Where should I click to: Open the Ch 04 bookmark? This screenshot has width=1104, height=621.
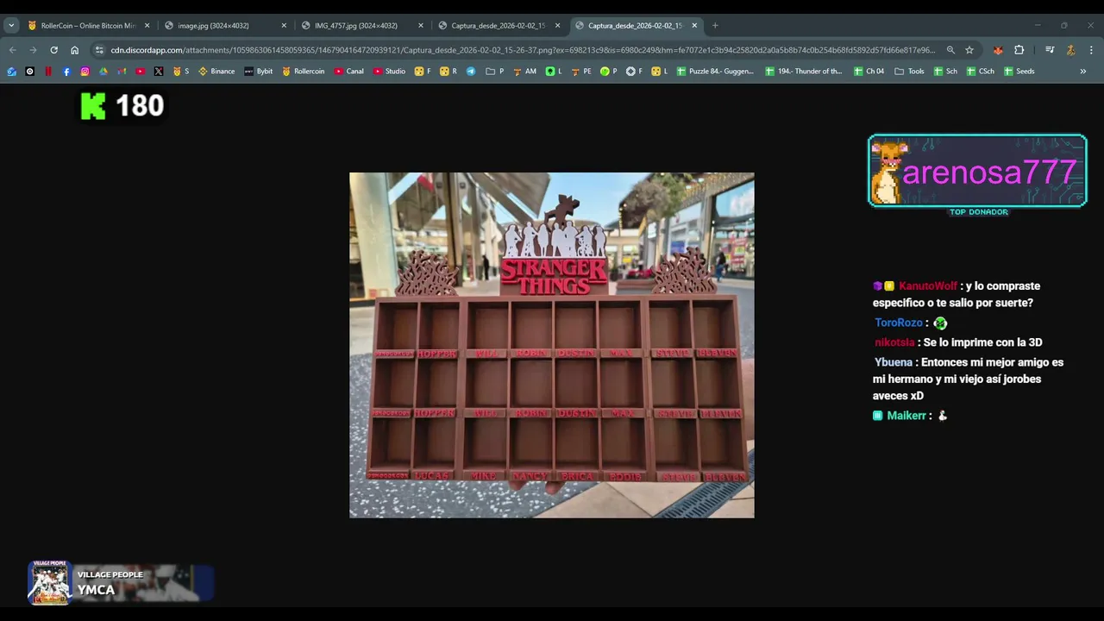869,72
